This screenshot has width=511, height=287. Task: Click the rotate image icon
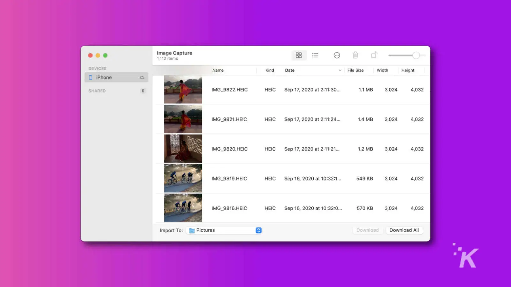click(374, 55)
